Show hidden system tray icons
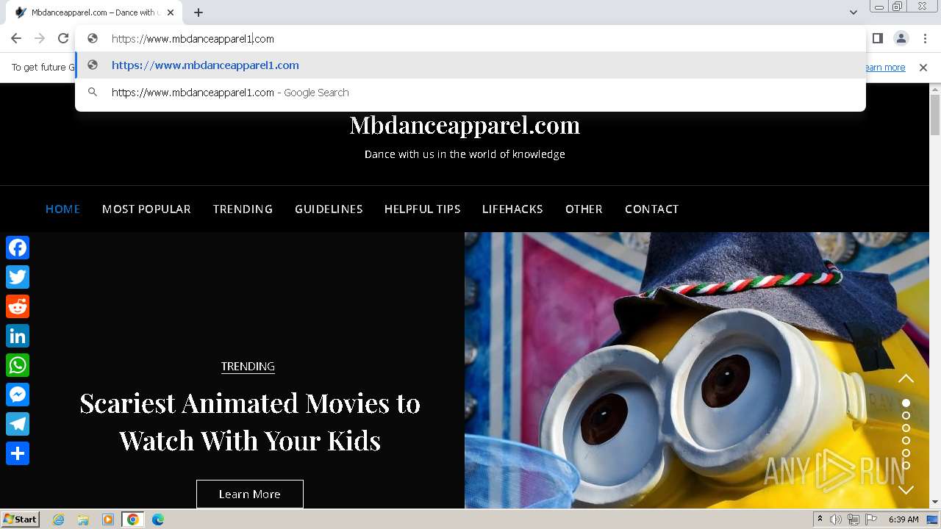 click(x=820, y=519)
